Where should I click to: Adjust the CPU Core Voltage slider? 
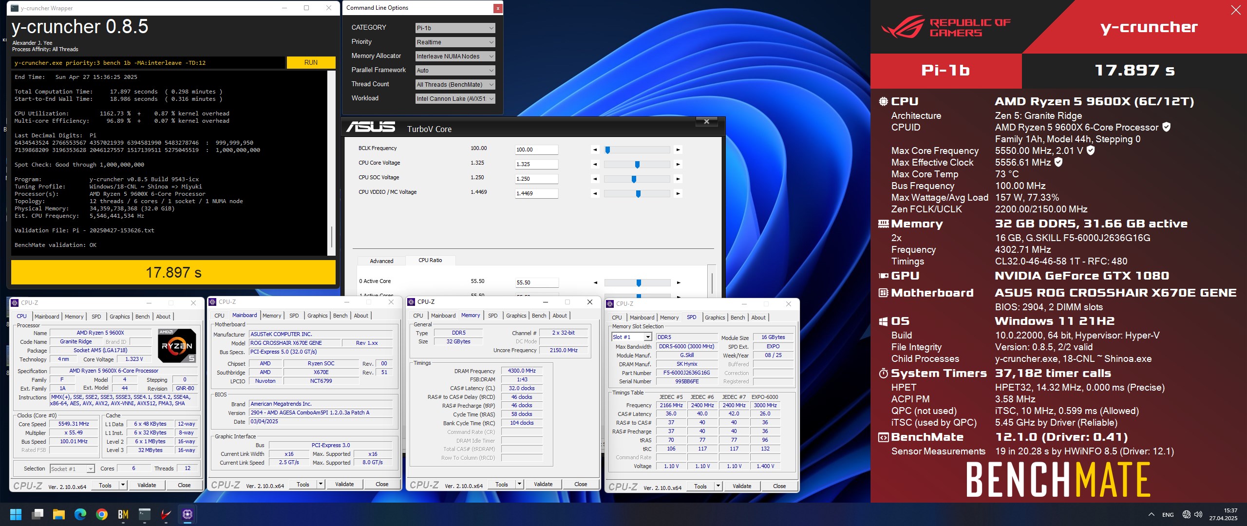(x=637, y=165)
